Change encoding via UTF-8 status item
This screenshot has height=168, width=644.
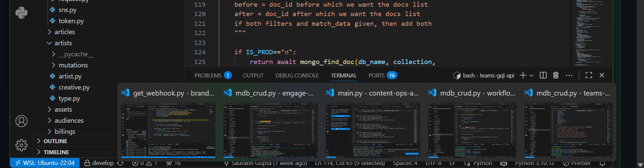coord(434,163)
